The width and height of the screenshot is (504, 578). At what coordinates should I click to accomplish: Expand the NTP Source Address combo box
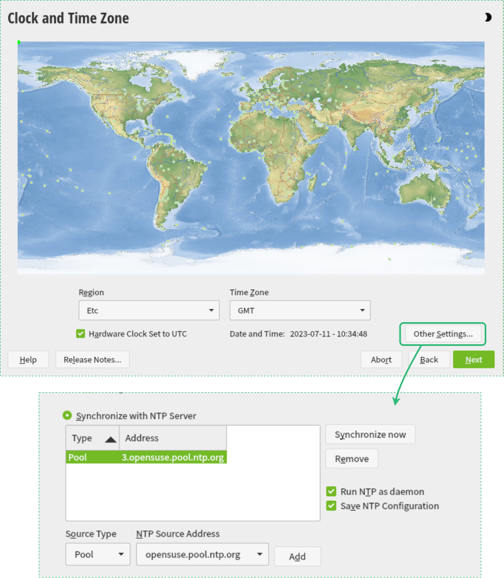point(259,554)
